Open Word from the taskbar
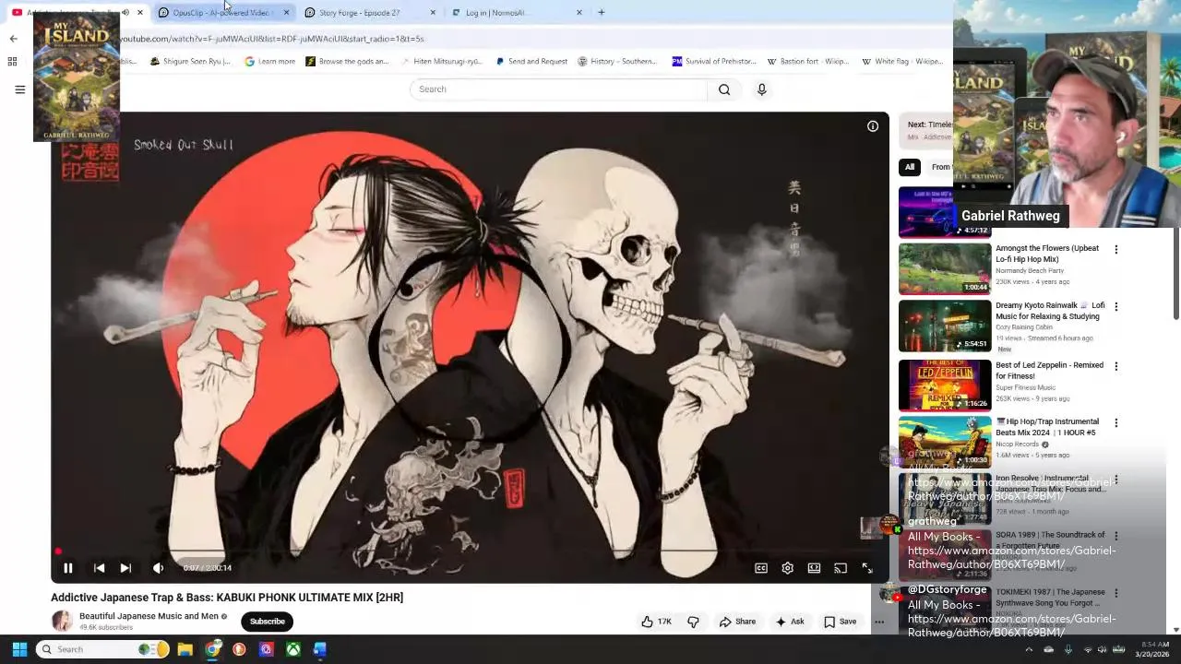 click(319, 649)
